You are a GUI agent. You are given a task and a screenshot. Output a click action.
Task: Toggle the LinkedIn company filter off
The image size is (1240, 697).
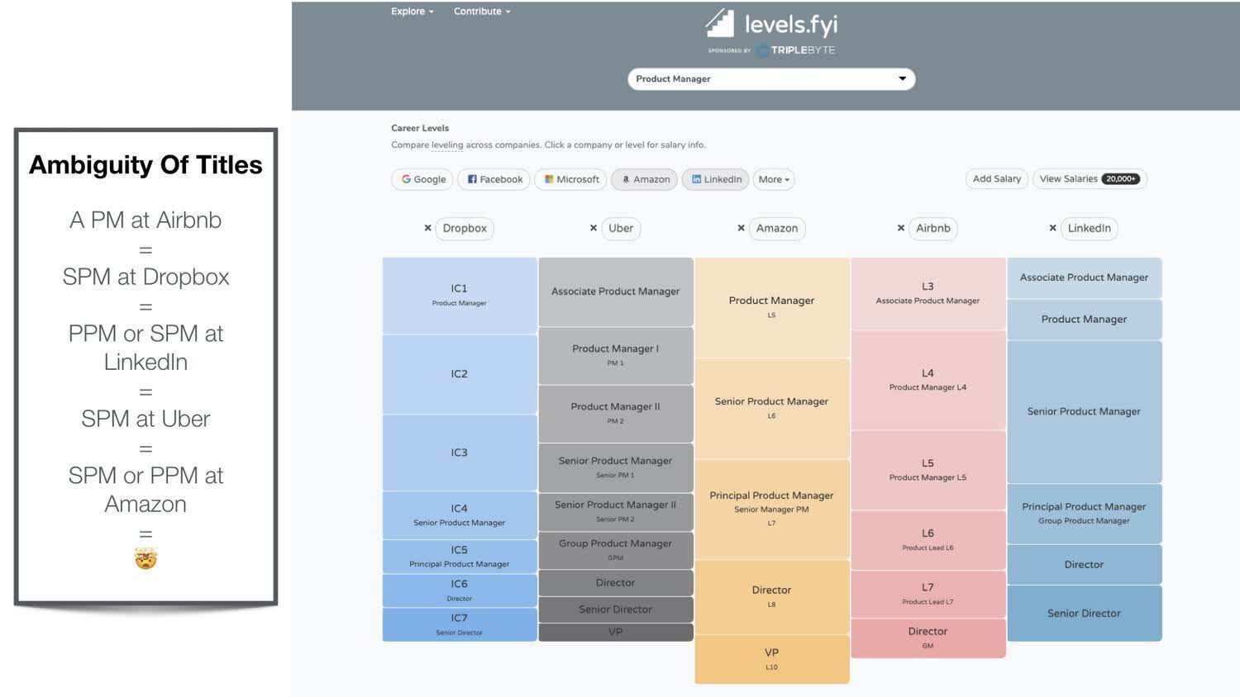(x=714, y=179)
